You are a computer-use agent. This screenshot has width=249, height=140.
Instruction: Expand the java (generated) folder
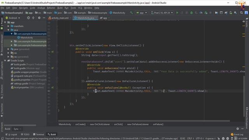(9, 49)
